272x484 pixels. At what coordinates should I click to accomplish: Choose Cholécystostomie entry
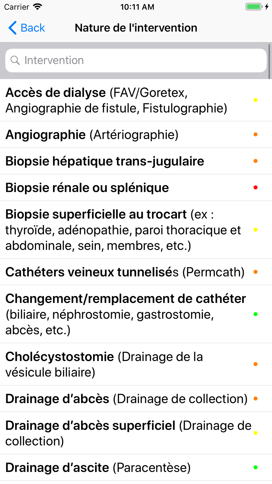[x=136, y=364]
